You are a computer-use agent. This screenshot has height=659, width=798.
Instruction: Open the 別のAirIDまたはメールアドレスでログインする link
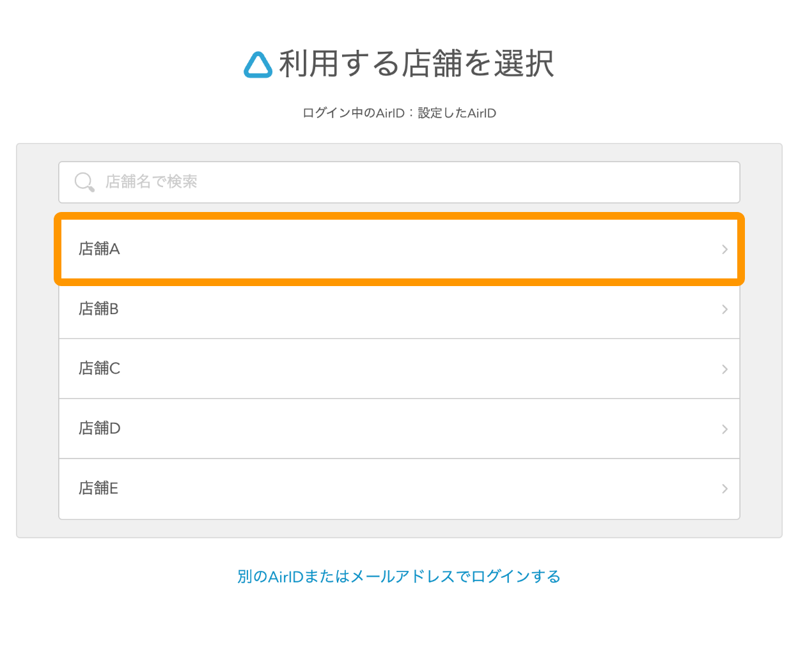click(399, 577)
